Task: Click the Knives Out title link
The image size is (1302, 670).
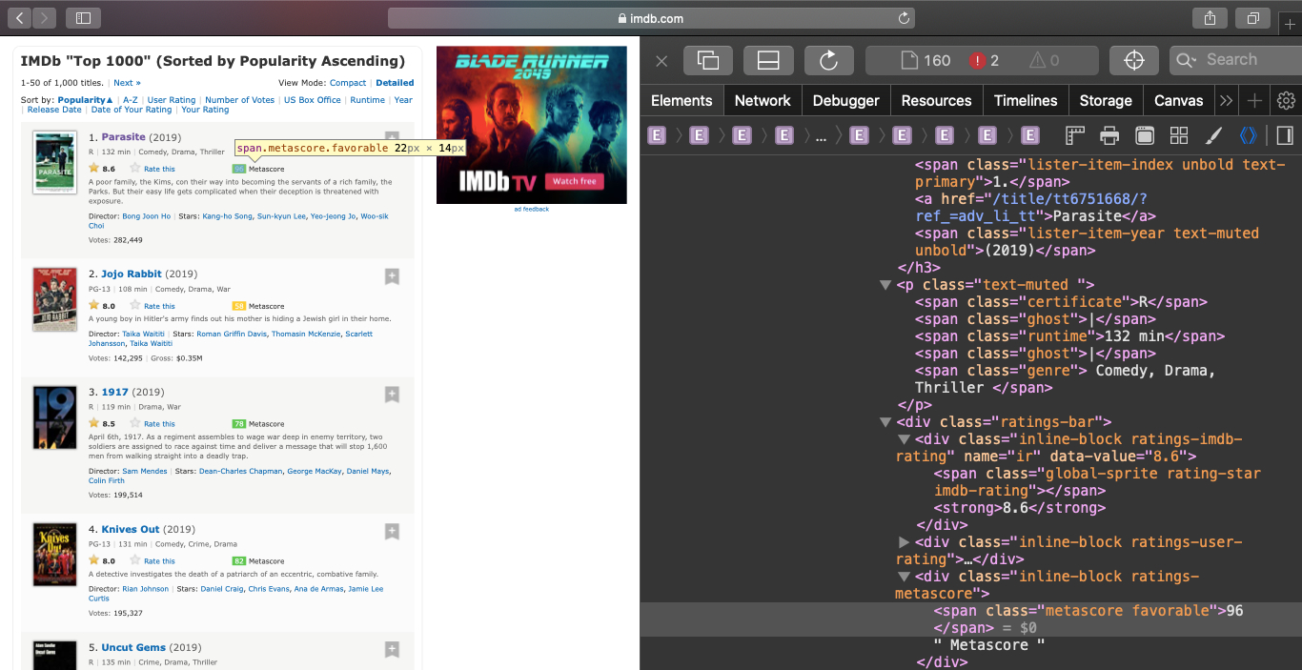Action: coord(131,529)
